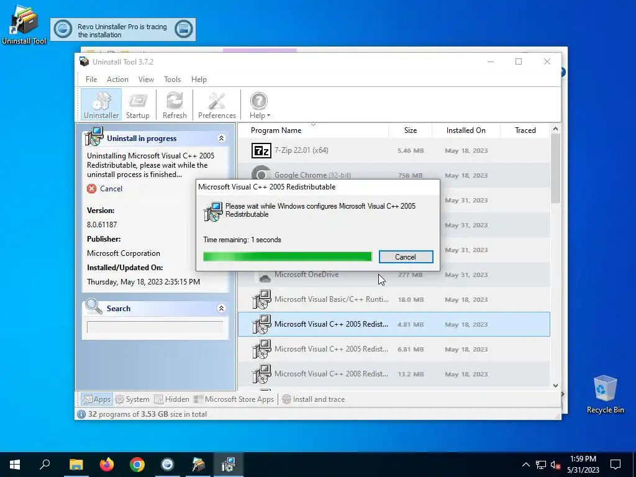Collapse the Uninstall in progress panel

click(x=222, y=139)
